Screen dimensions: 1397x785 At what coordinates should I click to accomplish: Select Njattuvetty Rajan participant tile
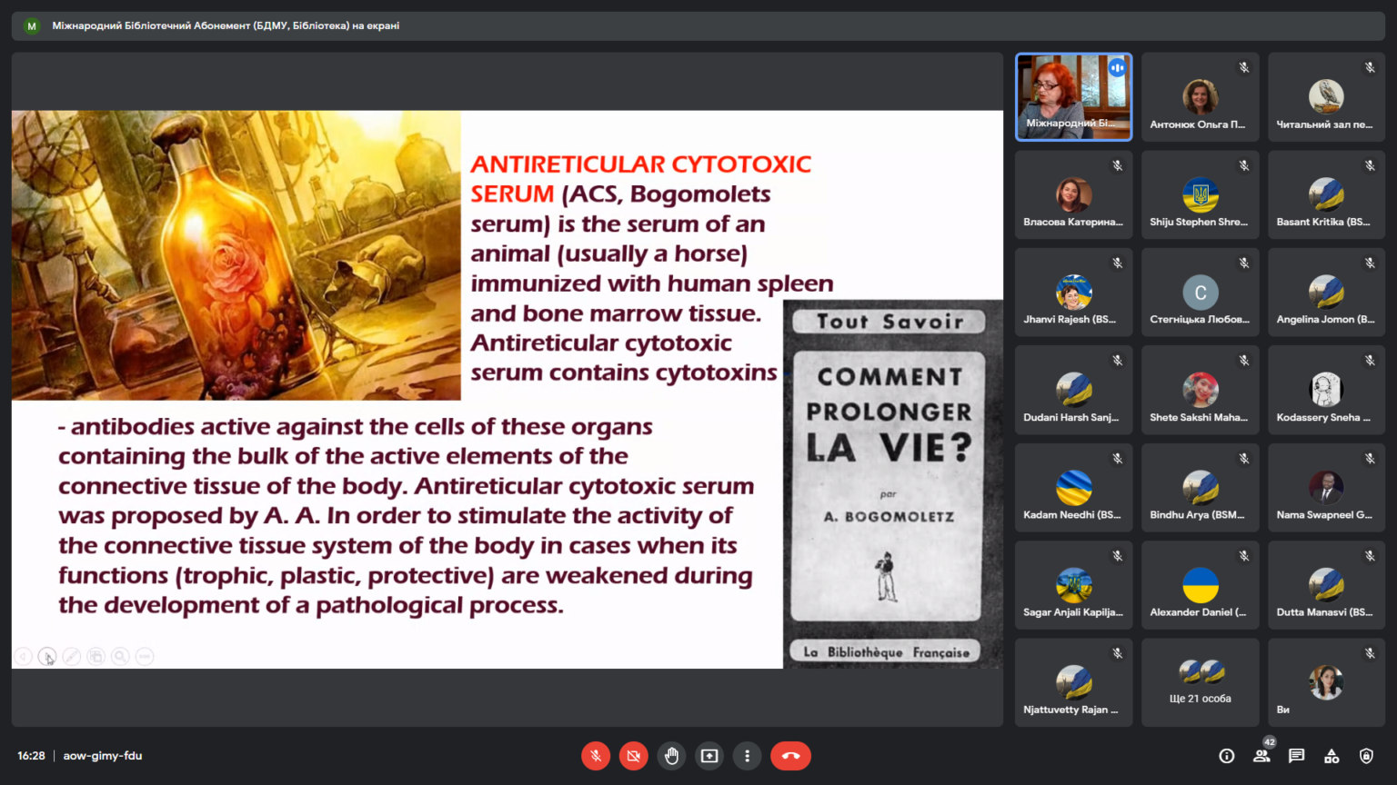[1074, 682]
